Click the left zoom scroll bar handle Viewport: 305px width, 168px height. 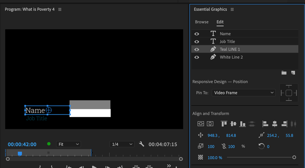coord(8,159)
